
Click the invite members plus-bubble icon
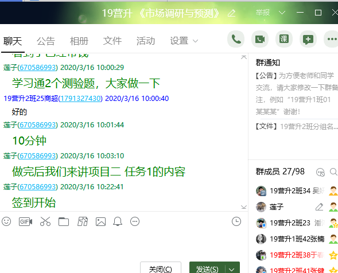pos(308,39)
